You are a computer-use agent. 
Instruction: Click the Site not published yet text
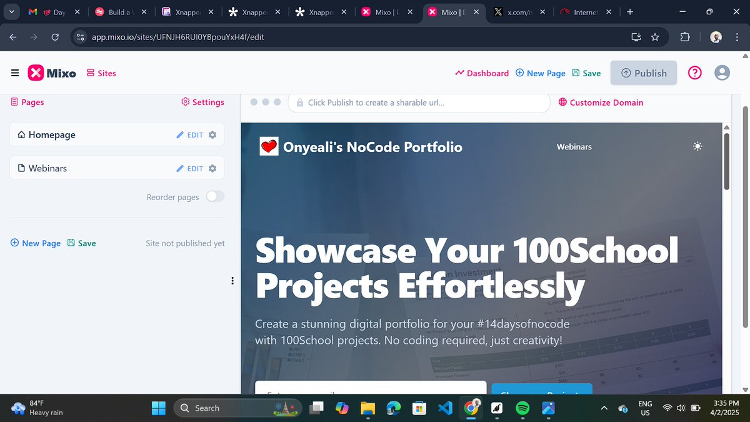coord(185,243)
